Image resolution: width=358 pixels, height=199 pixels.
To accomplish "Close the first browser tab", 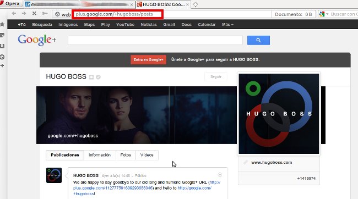I will 132,4.
